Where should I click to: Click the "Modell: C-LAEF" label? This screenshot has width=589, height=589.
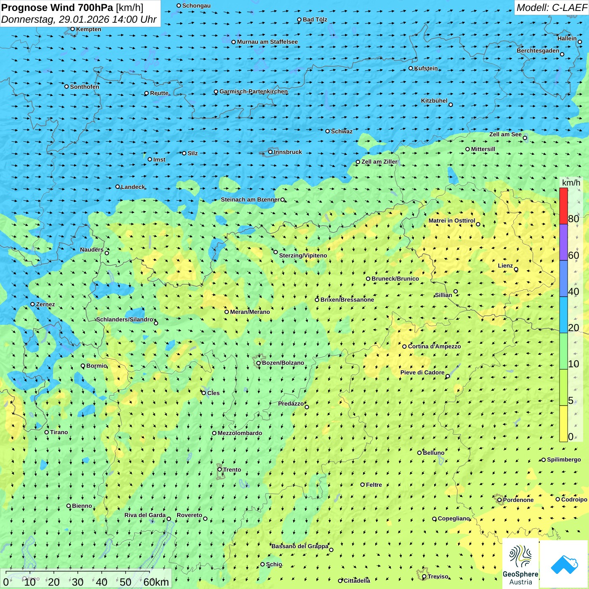(552, 8)
